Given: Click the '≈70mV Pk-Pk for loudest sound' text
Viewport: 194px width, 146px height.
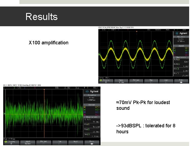Looking at the screenshot, I should coord(143,105).
